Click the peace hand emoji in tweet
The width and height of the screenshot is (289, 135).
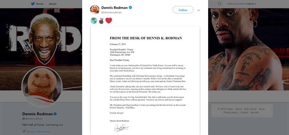point(101,21)
